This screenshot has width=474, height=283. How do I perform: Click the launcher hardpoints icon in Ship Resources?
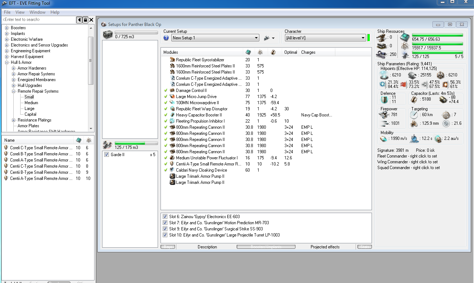382,46
